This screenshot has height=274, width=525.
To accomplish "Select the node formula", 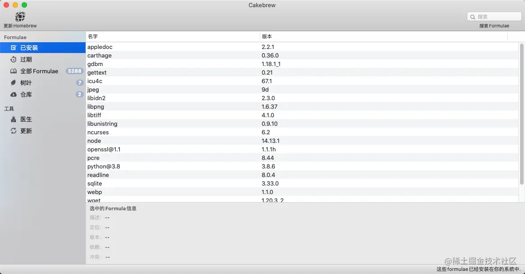I will click(x=302, y=141).
